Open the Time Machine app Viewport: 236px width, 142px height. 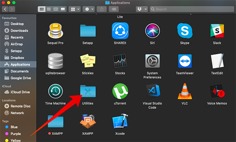click(55, 91)
